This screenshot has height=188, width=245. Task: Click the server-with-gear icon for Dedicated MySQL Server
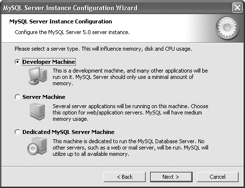(x=37, y=146)
